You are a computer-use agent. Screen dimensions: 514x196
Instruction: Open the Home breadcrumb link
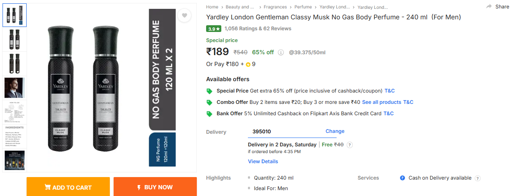point(212,7)
